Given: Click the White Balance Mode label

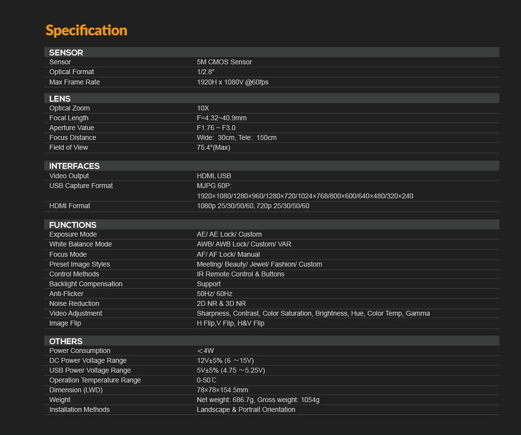Looking at the screenshot, I should (x=80, y=245).
